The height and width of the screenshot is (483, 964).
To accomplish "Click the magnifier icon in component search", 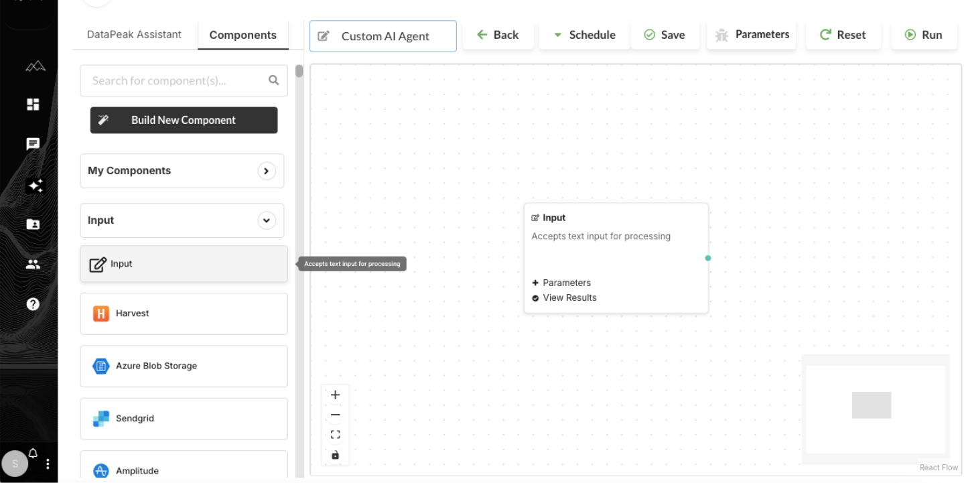I will [x=273, y=80].
